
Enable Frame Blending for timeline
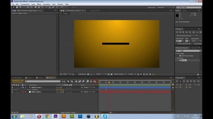(x=80, y=81)
